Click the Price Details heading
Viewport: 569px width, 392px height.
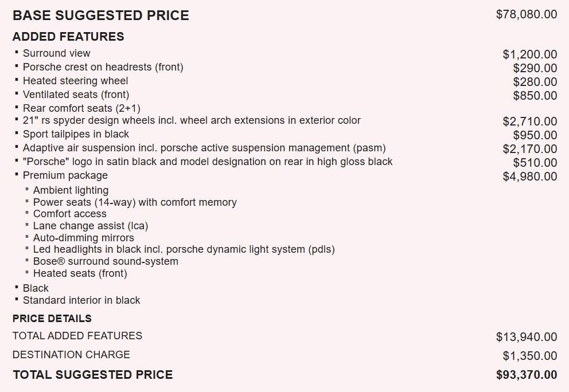52,319
